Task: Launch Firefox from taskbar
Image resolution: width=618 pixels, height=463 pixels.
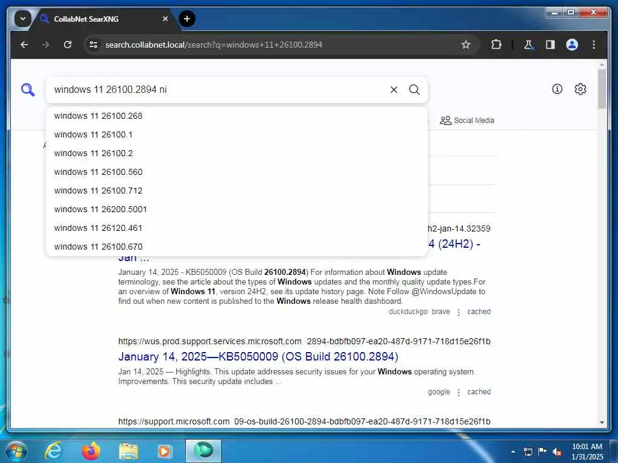Action: click(91, 451)
